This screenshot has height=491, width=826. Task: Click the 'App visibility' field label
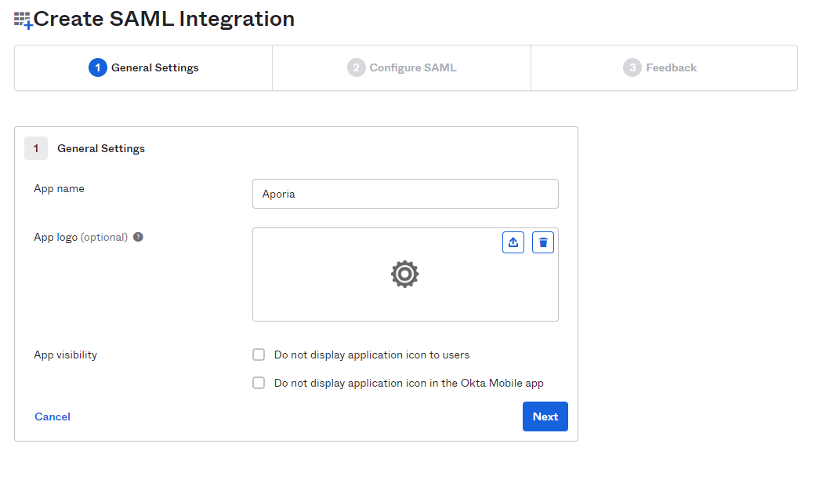coord(66,355)
